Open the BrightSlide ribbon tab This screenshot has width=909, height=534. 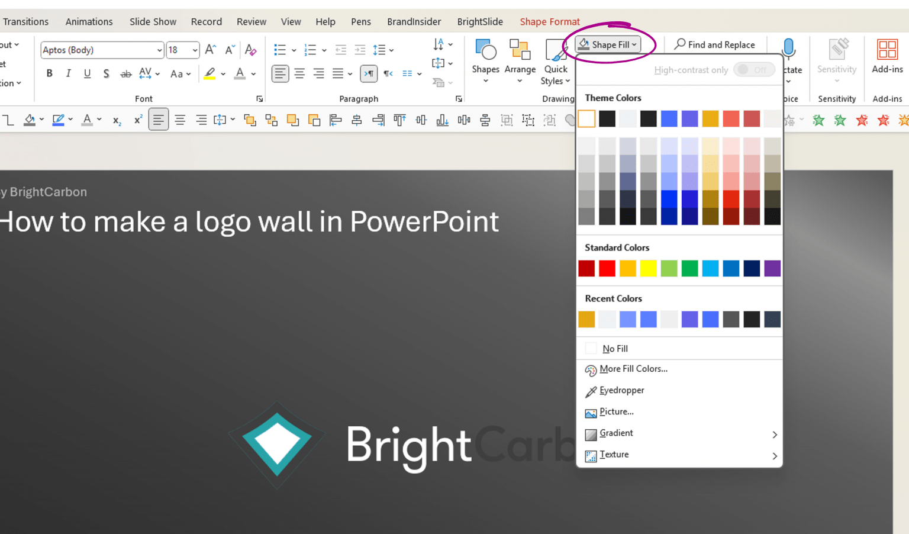coord(480,21)
